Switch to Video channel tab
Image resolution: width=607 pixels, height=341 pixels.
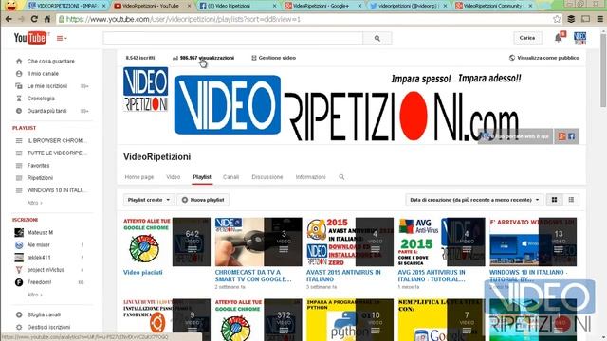coord(173,177)
